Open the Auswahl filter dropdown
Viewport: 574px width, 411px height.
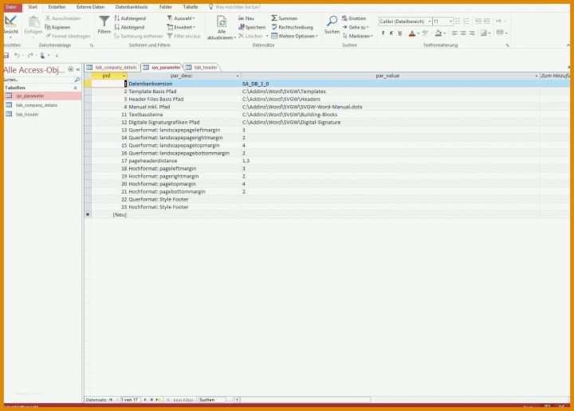181,18
